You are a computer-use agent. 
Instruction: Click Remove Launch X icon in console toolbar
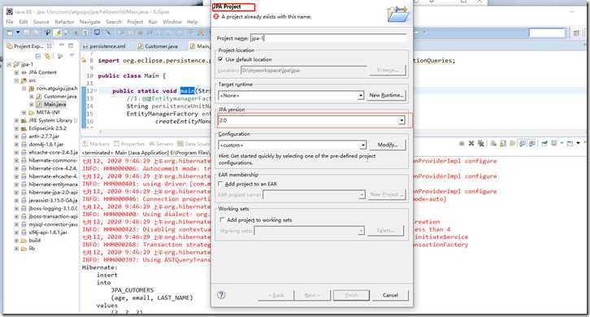471,143
